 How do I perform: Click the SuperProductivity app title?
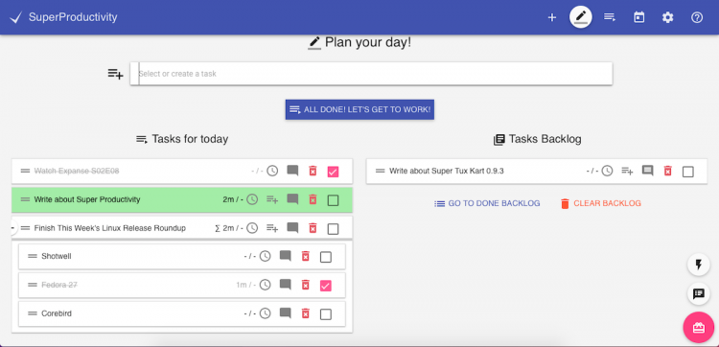[73, 17]
